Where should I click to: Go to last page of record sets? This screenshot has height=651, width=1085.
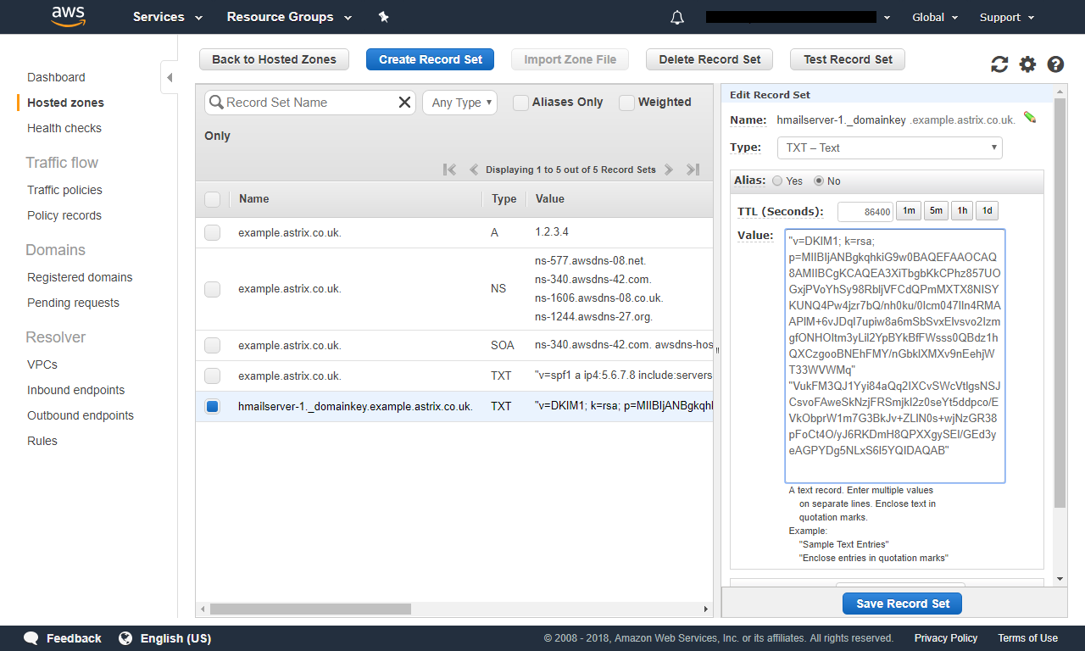[x=693, y=170]
